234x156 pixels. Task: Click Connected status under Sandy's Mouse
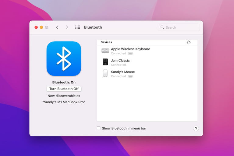pos(118,76)
